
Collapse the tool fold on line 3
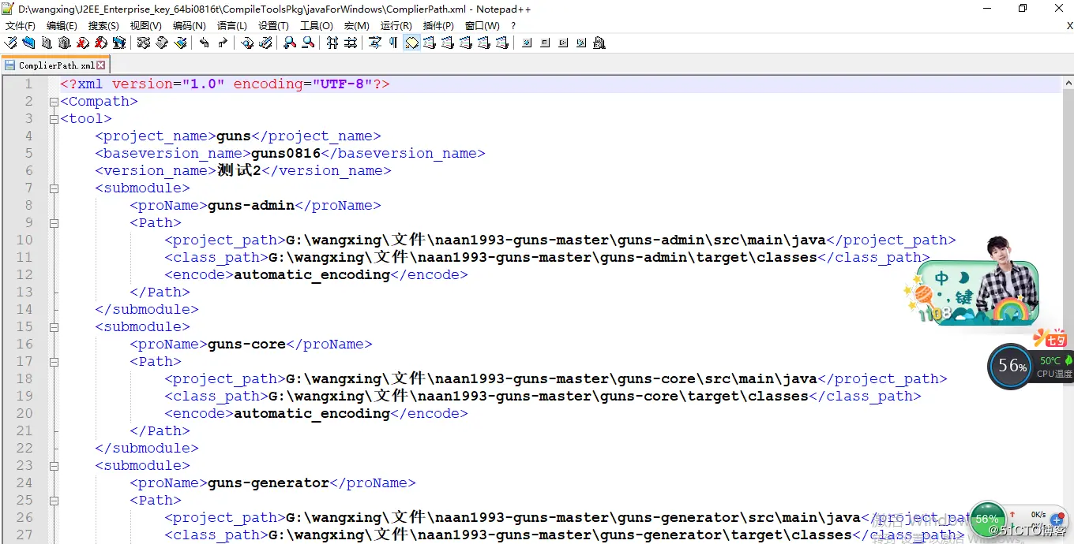coord(54,119)
